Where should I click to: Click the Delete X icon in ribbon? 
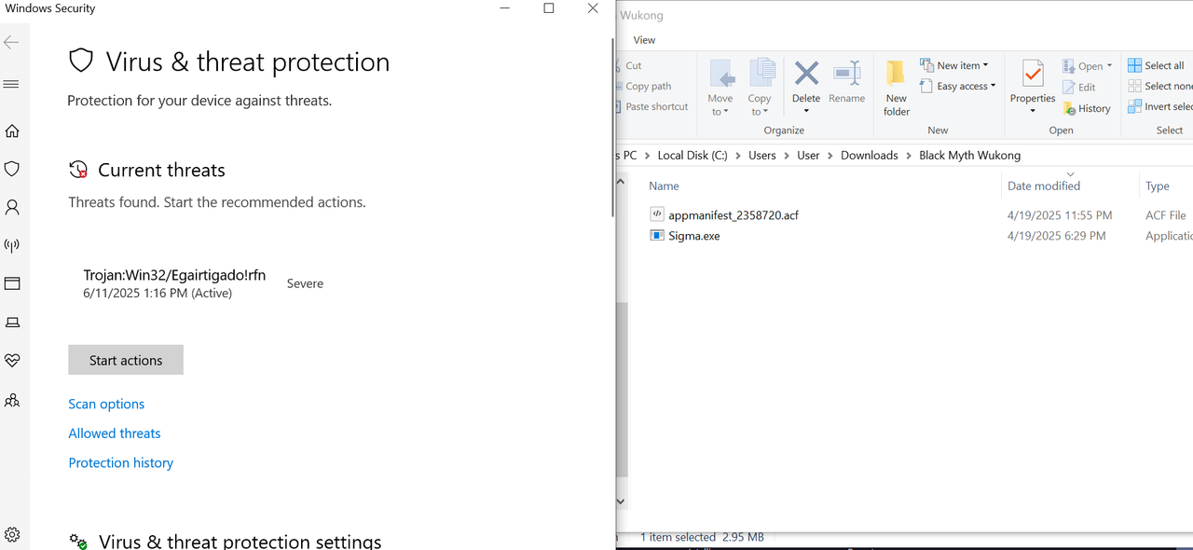806,74
